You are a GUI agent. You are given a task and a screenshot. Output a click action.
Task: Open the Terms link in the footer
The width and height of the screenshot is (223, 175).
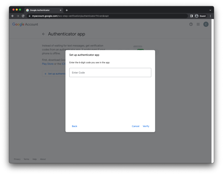point(26,159)
